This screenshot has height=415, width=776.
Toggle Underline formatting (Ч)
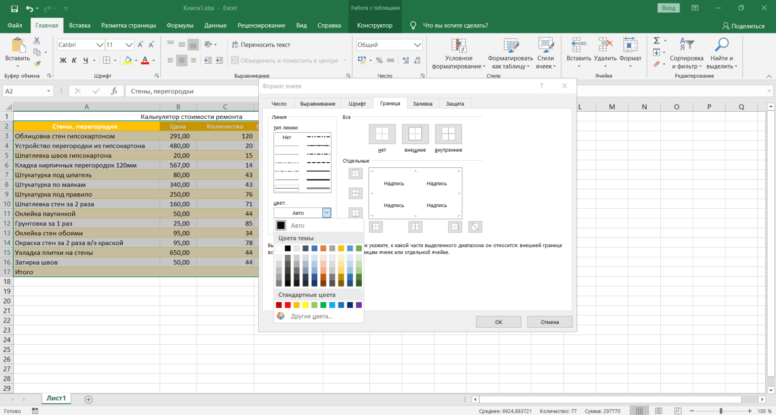pyautogui.click(x=85, y=60)
